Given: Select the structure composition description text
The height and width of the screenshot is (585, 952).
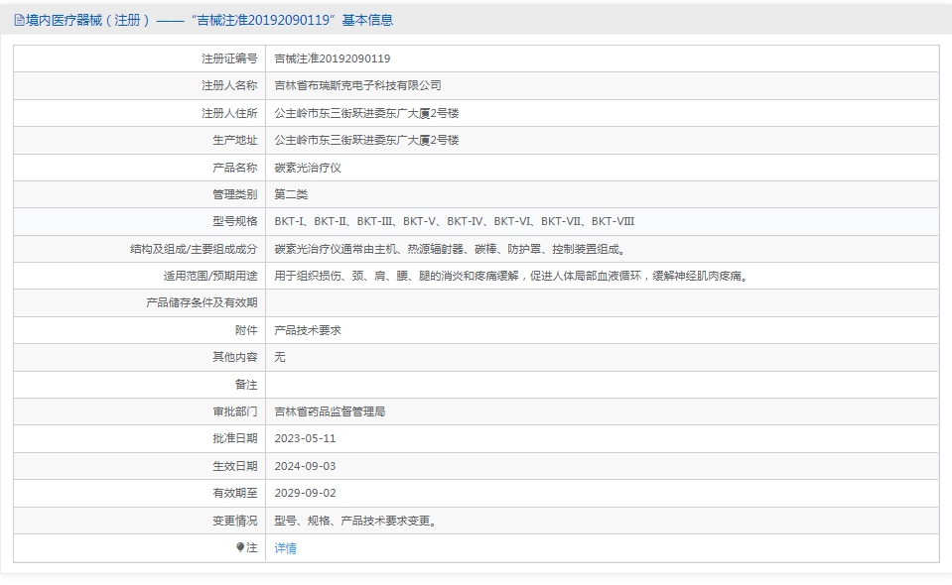Looking at the screenshot, I should (x=451, y=249).
